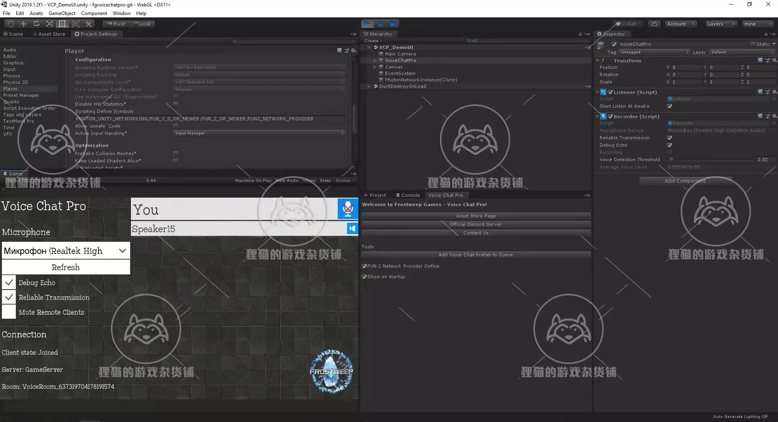Expand the DontDestroyOnLoad scene
This screenshot has height=422, width=778.
(x=369, y=86)
